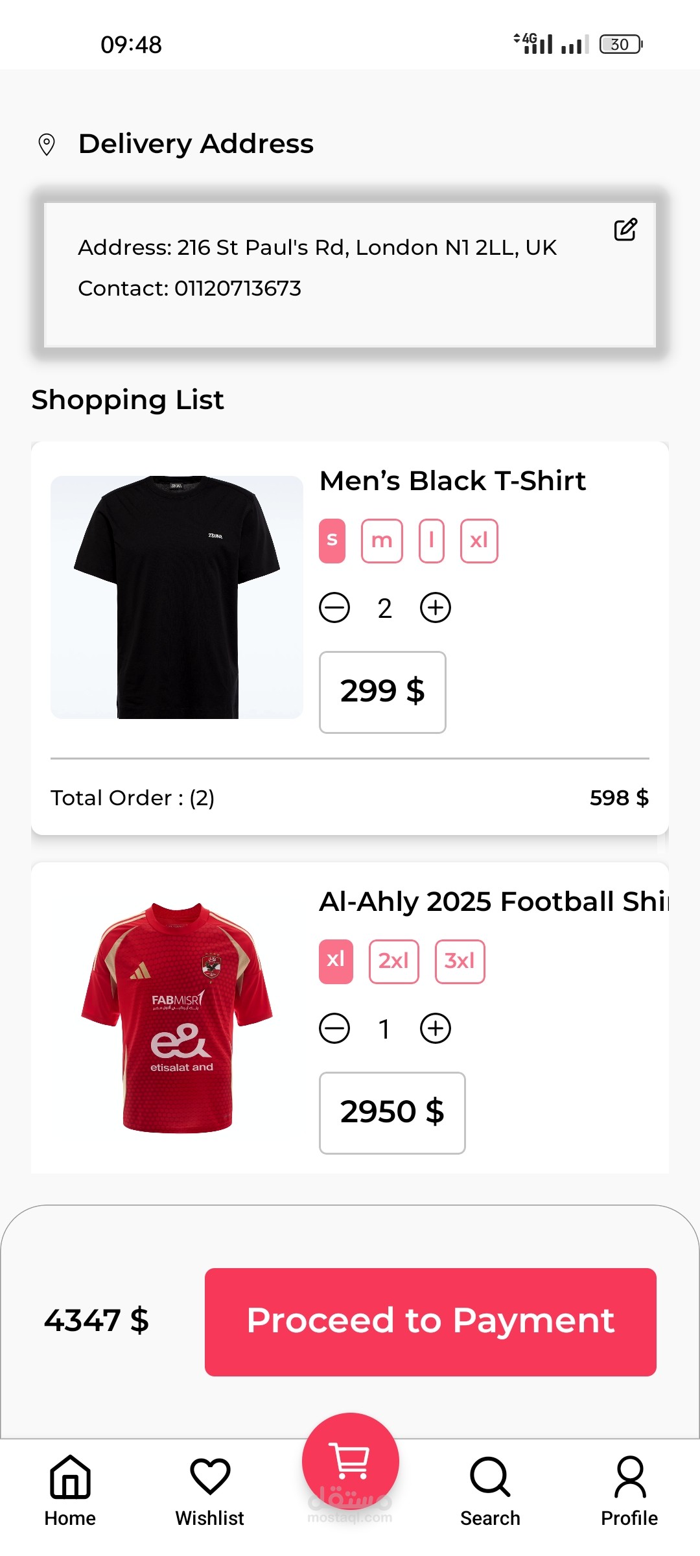The image size is (700, 1556).
Task: Increase Al-Ahly Football Shirt quantity
Action: coord(436,1029)
